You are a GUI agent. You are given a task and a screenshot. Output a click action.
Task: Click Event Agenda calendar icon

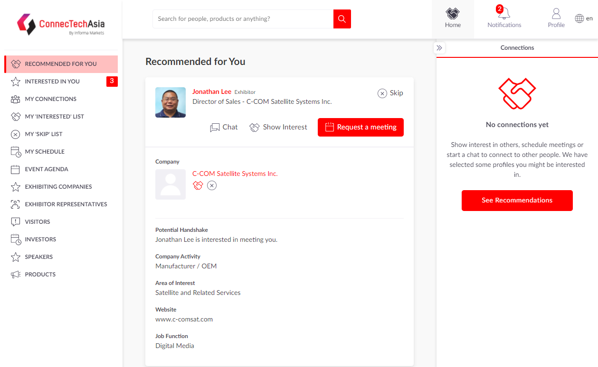pyautogui.click(x=16, y=169)
